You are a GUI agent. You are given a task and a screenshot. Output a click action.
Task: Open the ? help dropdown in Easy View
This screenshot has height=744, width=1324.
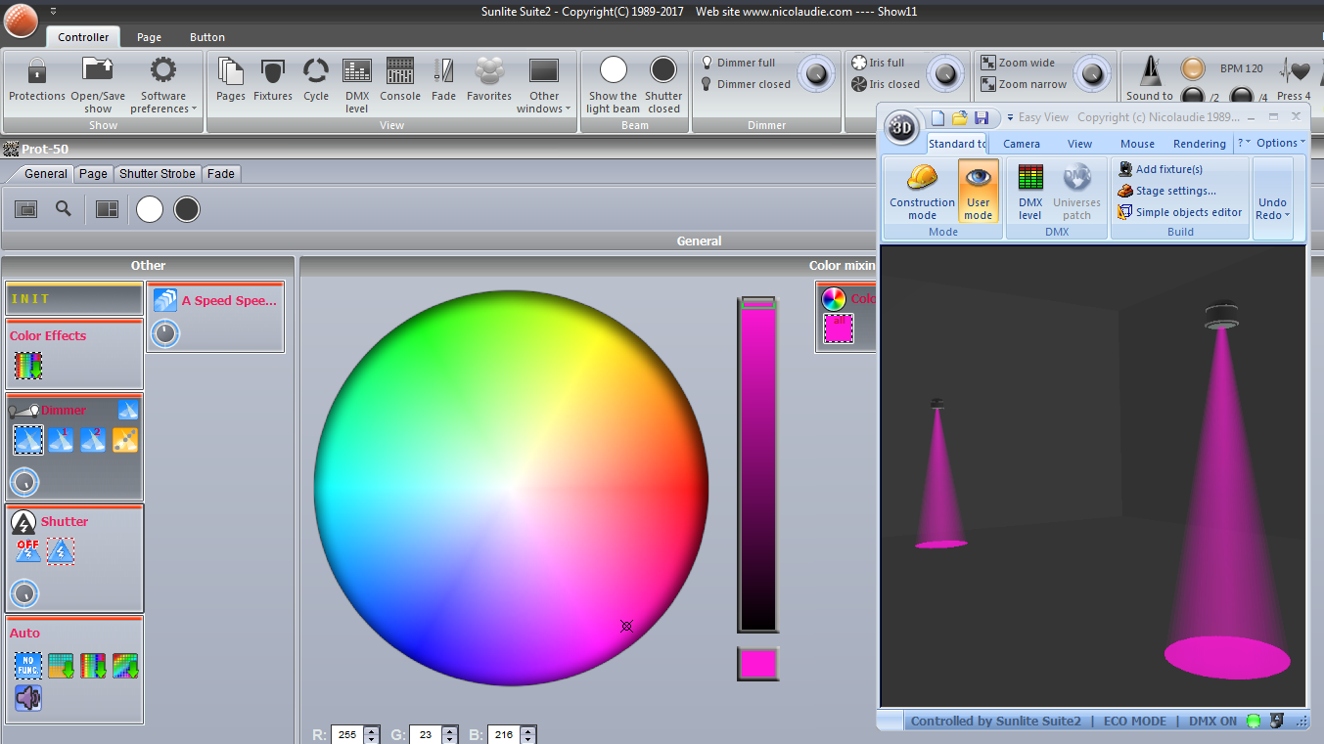coord(1244,143)
